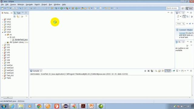
Task: Open Chrome from the taskbar
Action: (39, 106)
